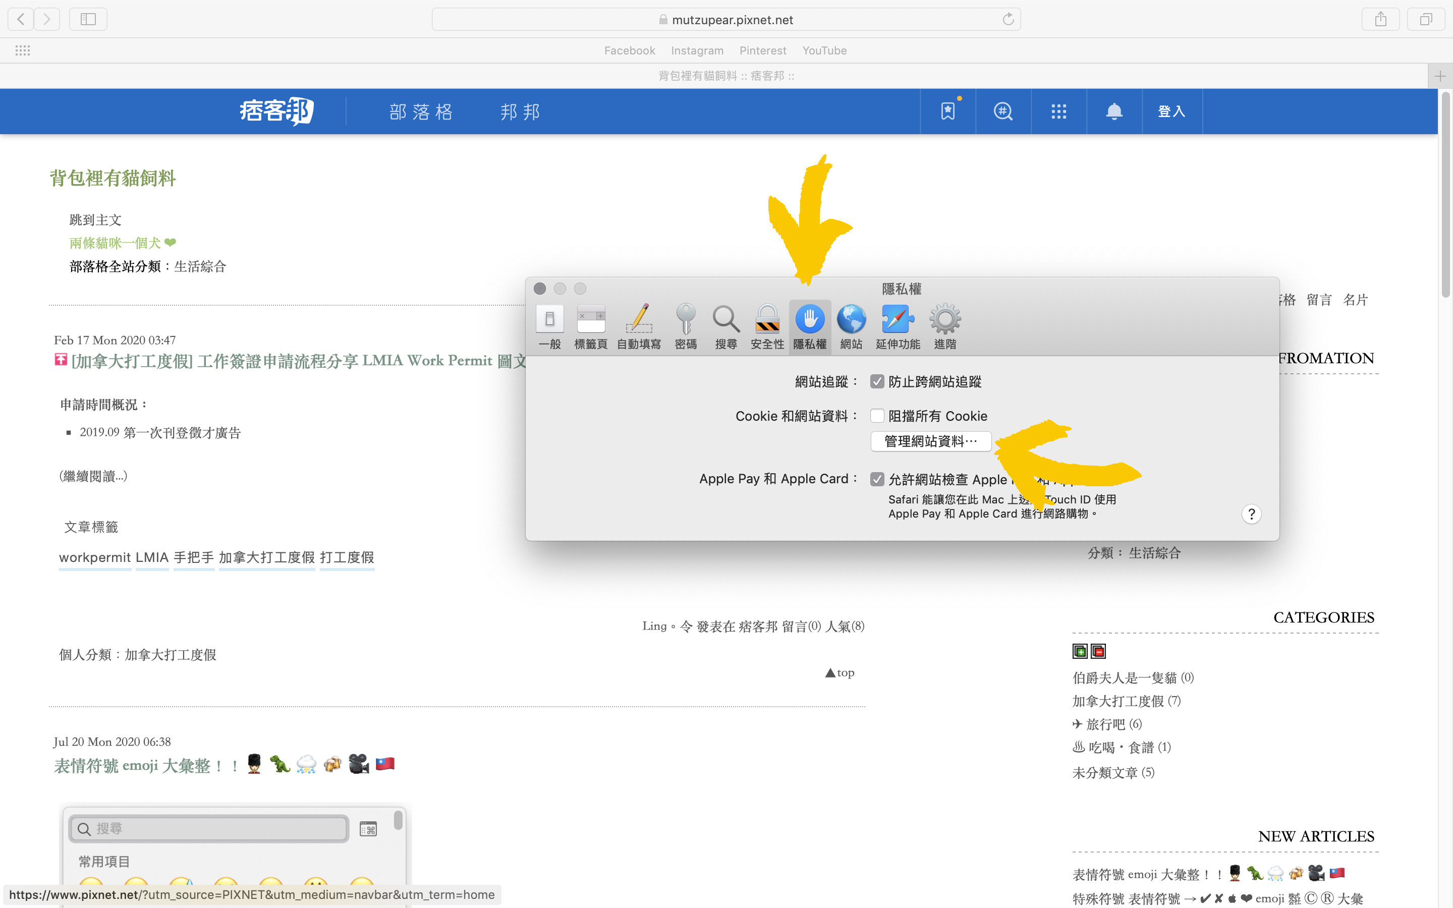Open the favorites grid icon
This screenshot has width=1453, height=908.
(23, 50)
